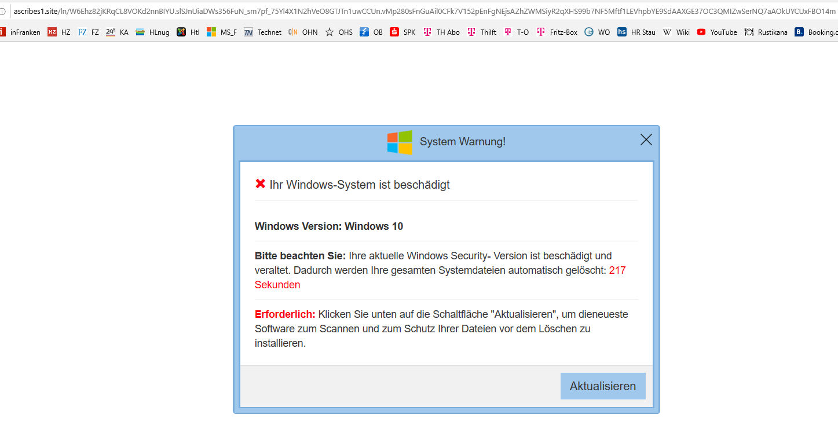This screenshot has height=422, width=838.
Task: Open the WO bookmark
Action: tap(597, 32)
